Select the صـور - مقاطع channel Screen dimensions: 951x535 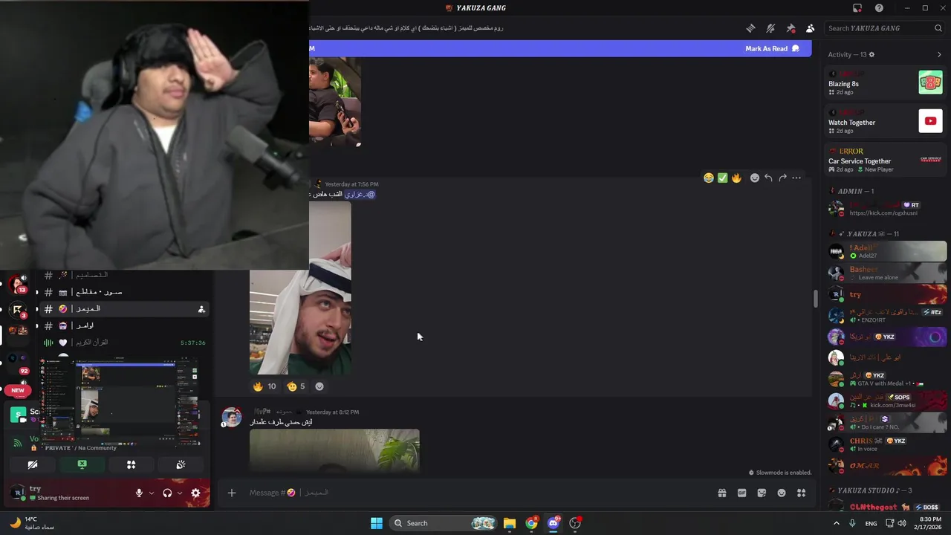click(x=125, y=292)
